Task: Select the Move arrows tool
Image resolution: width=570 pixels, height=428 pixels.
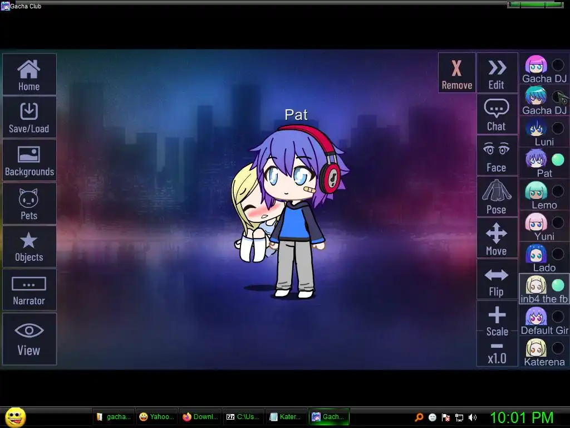Action: pyautogui.click(x=497, y=238)
